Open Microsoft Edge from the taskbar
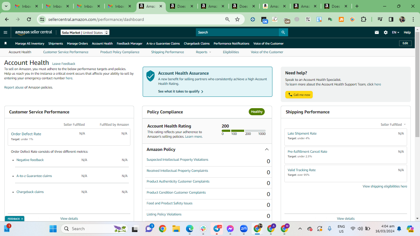The image size is (420, 236). point(190,229)
